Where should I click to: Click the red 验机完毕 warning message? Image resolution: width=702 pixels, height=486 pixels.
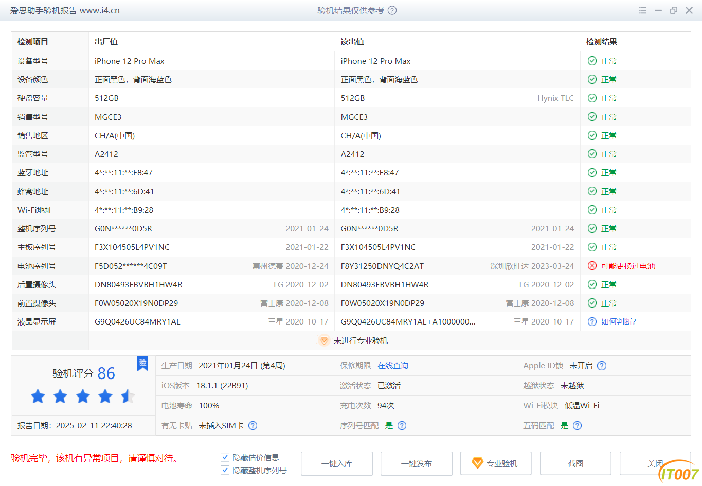point(95,458)
